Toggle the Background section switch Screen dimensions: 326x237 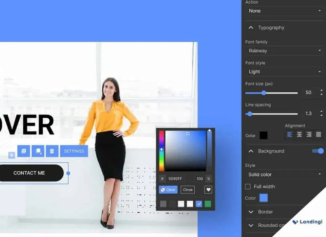[x=318, y=151]
